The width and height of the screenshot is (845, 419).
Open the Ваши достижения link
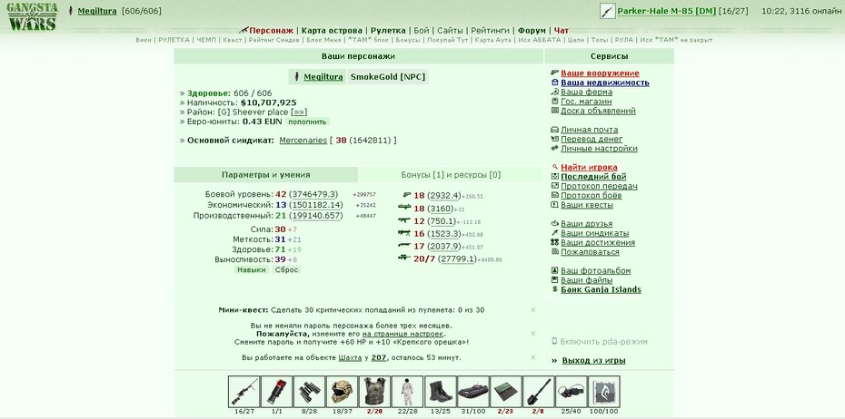[598, 242]
